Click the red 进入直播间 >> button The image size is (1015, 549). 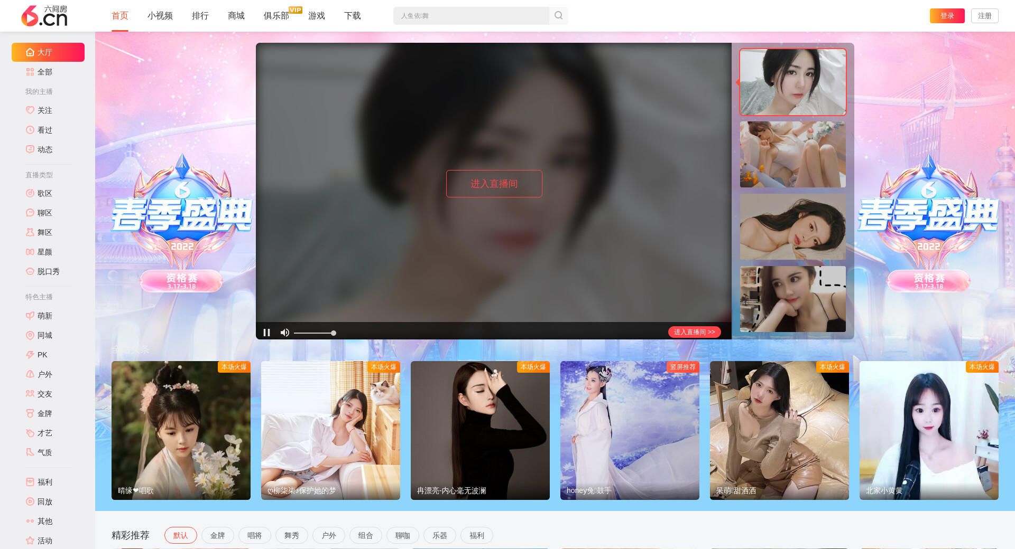click(x=695, y=332)
